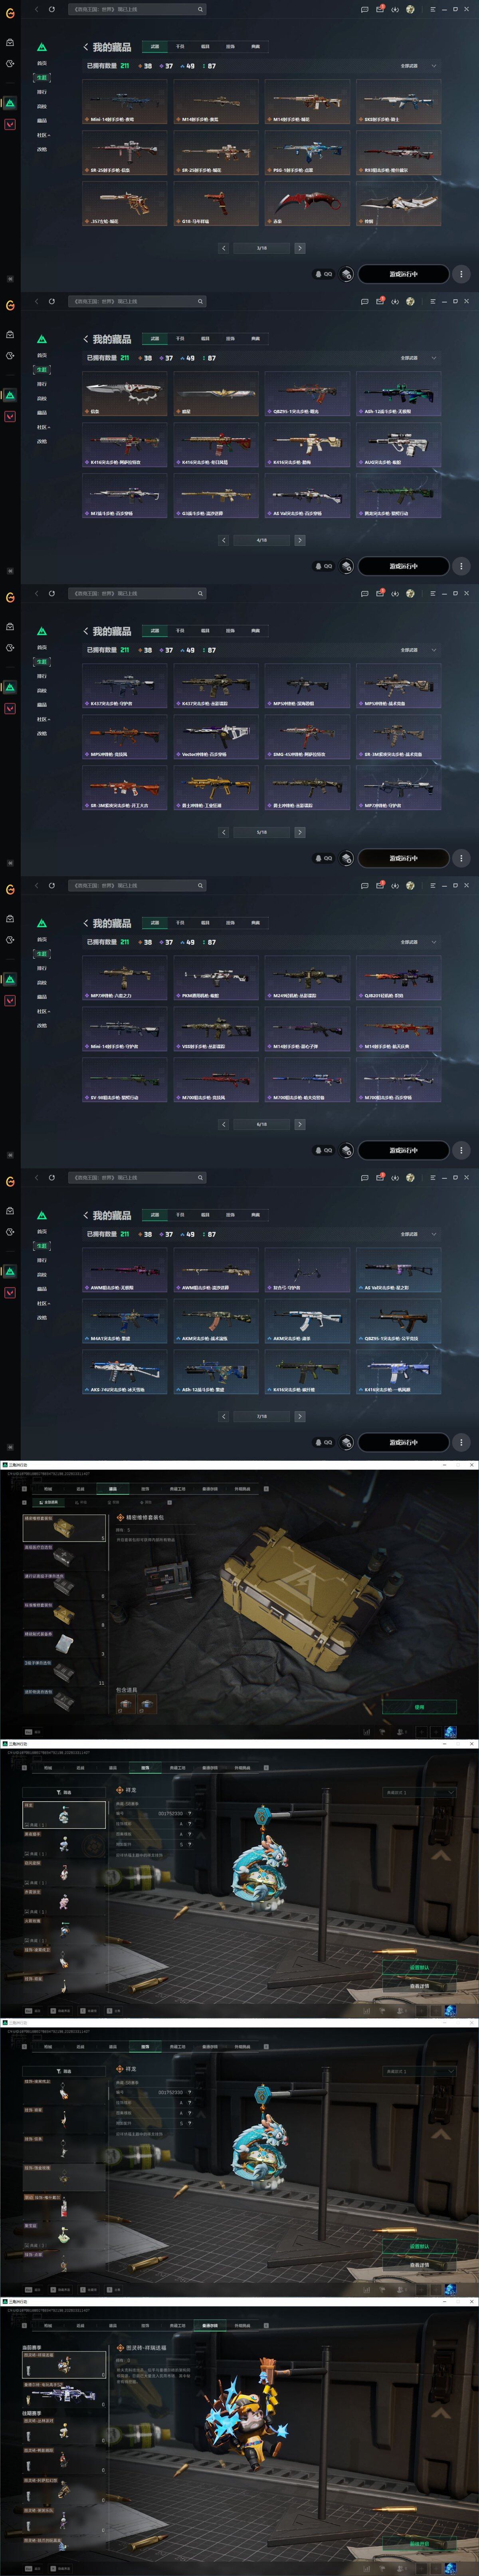
Task: Select the PKM通用机枪 weapon card
Action: tap(216, 978)
